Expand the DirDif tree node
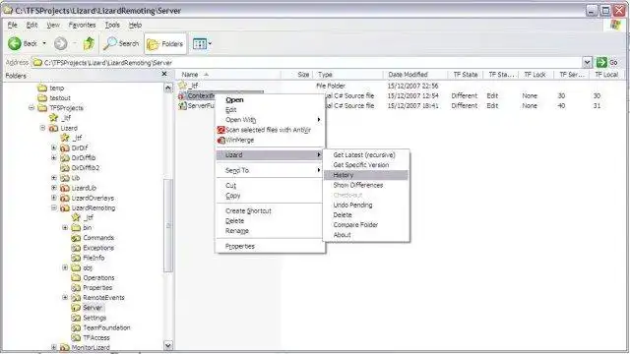Image resolution: width=630 pixels, height=354 pixels. coord(54,148)
